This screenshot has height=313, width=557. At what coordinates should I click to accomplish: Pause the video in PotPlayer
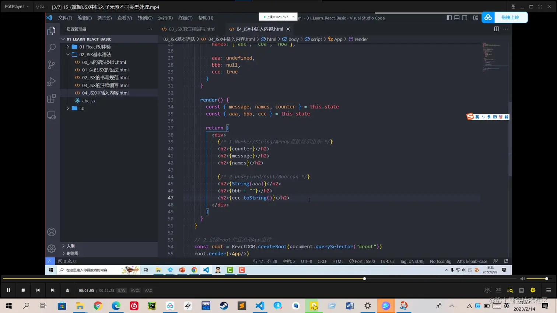pos(8,290)
